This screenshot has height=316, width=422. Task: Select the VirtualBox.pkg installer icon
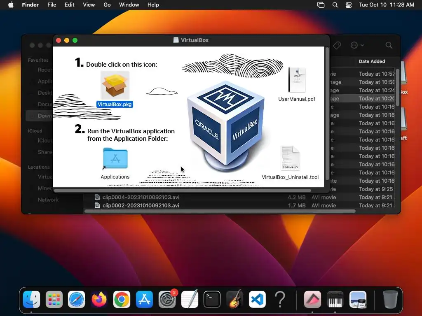tap(115, 86)
